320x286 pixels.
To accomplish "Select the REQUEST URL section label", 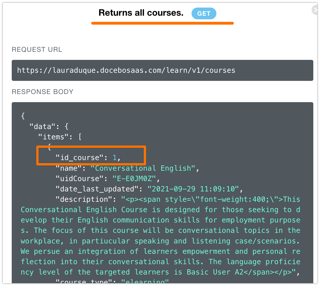I will 37,50.
